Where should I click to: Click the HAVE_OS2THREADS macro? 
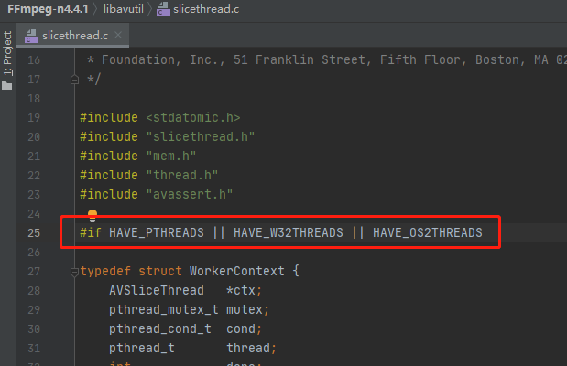[x=427, y=232]
